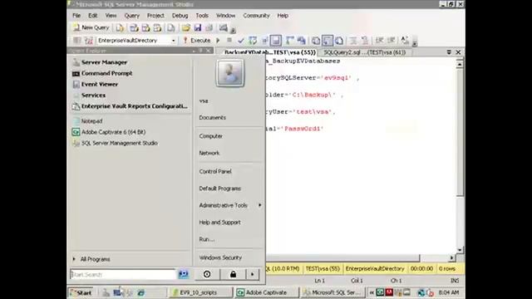Open the Window menu

point(225,16)
